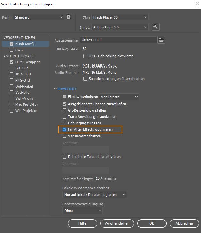Select Flash (.swf) in publish list
This screenshot has width=201, height=233.
coord(24,44)
